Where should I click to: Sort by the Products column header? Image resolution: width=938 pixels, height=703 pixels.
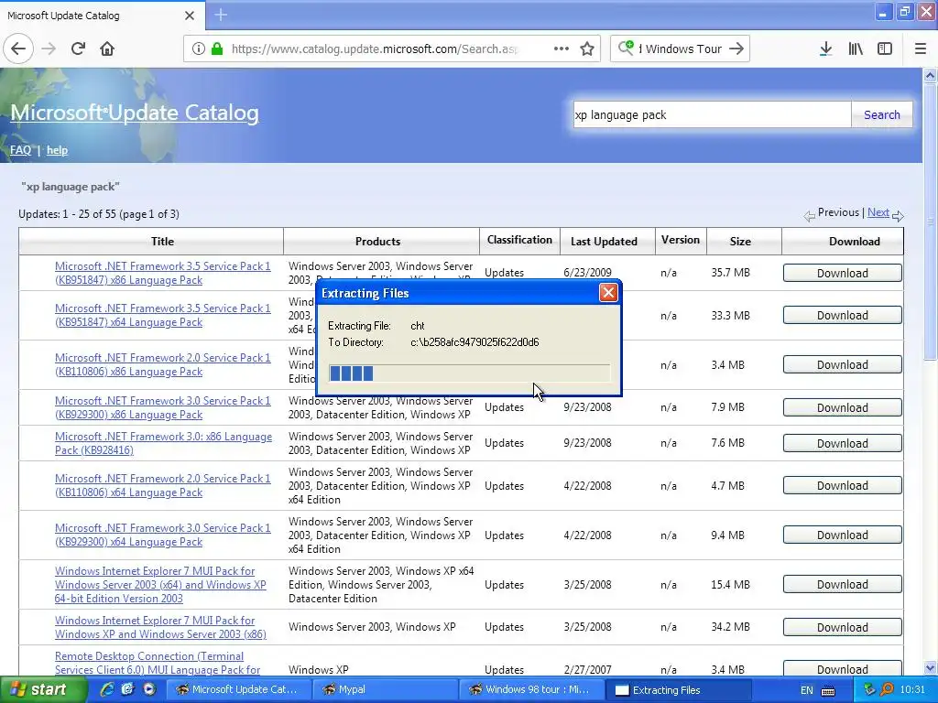click(377, 242)
